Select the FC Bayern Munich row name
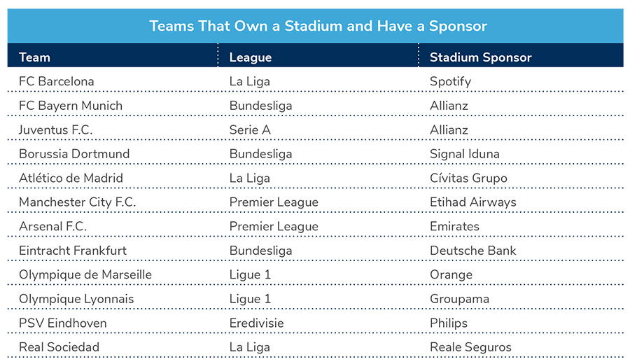 tap(71, 106)
